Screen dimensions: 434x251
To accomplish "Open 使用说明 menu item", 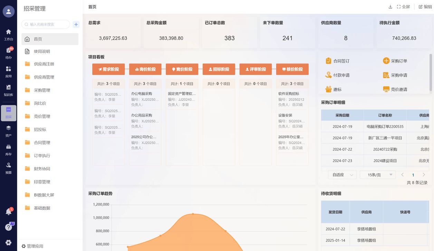I will (x=42, y=51).
